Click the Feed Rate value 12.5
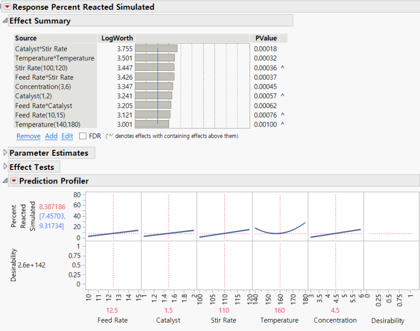This screenshot has width=420, height=331. pos(112,311)
